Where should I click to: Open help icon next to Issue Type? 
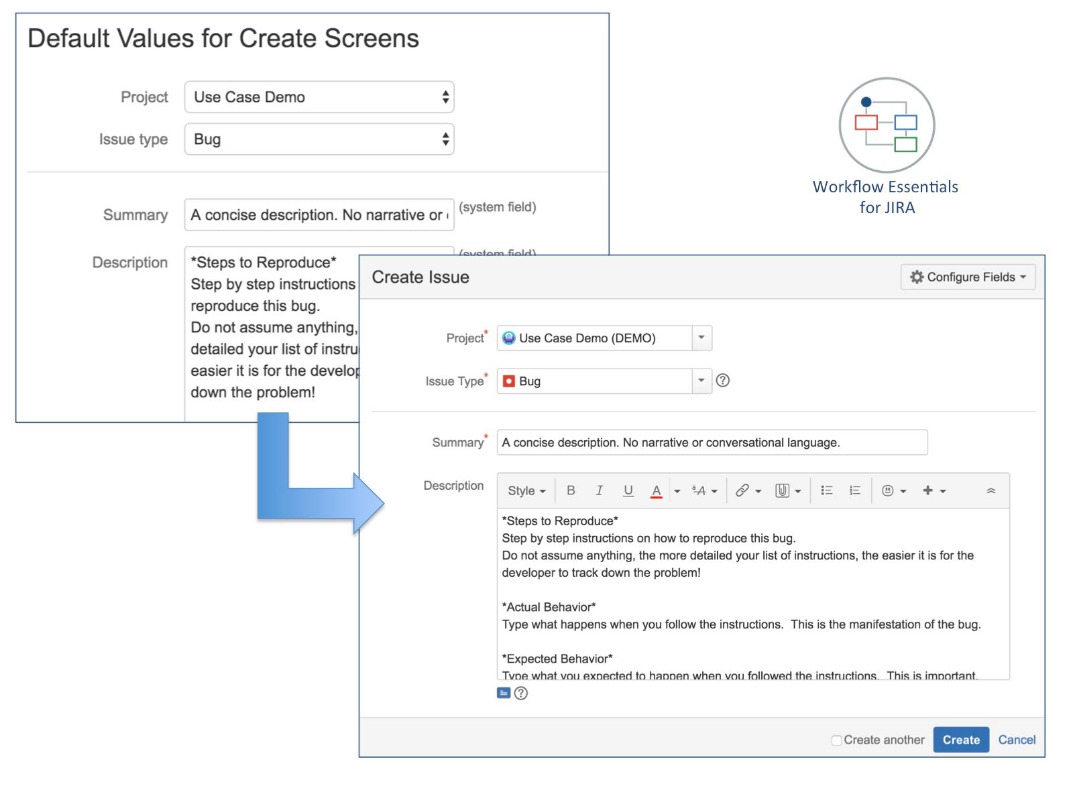pos(722,381)
